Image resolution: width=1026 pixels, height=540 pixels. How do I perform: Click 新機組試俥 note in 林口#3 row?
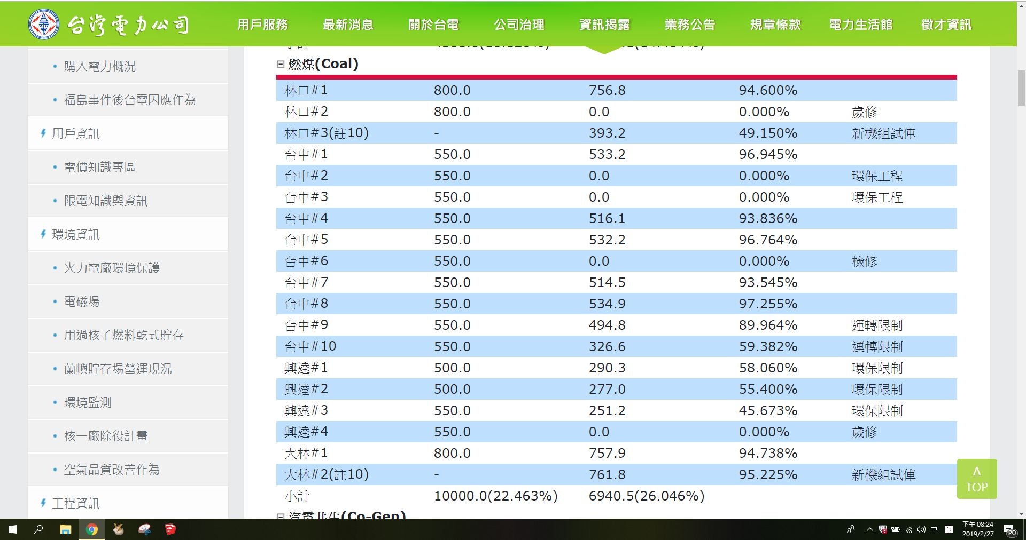(x=883, y=133)
